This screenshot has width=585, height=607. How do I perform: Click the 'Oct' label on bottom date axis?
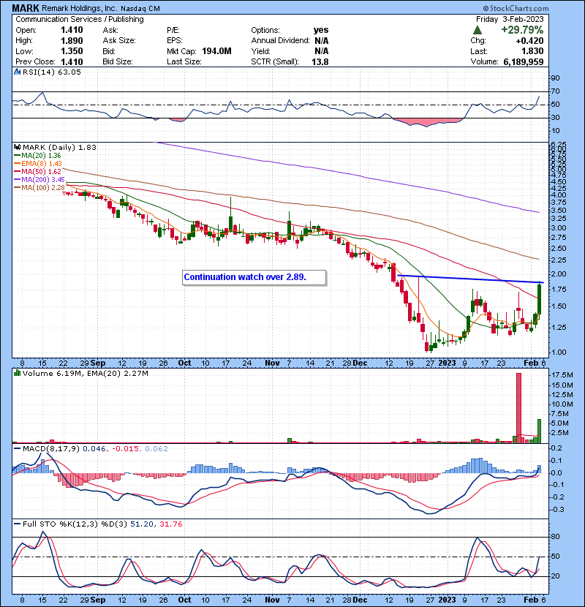coord(184,600)
